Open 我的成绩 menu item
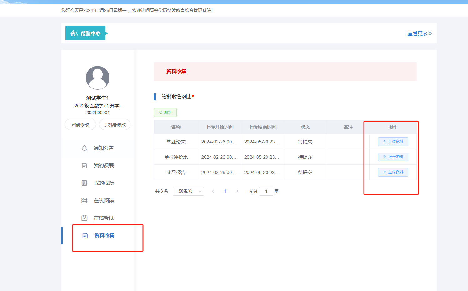The width and height of the screenshot is (468, 291). point(104,183)
